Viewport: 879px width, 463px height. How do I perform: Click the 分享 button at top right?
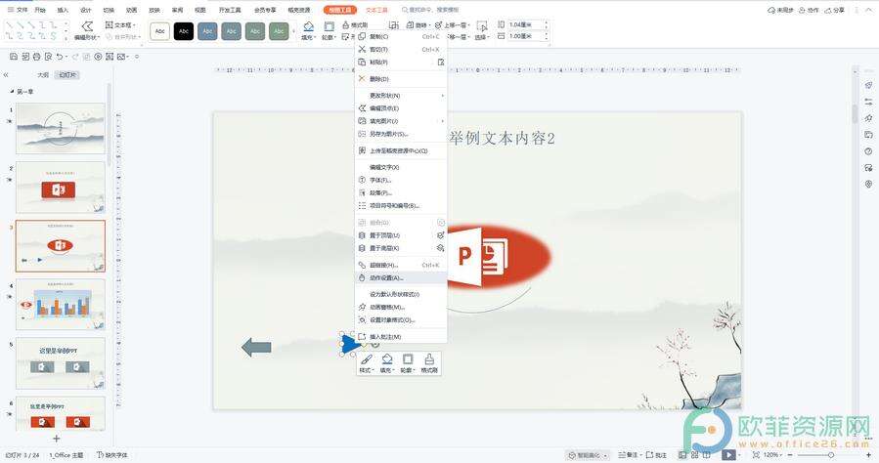point(834,9)
